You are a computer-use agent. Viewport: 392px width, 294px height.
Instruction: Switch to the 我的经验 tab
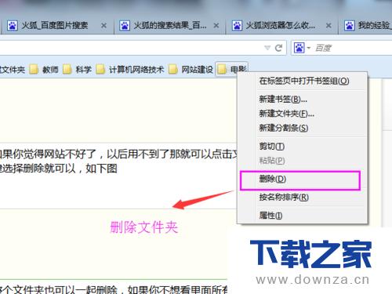click(x=365, y=26)
